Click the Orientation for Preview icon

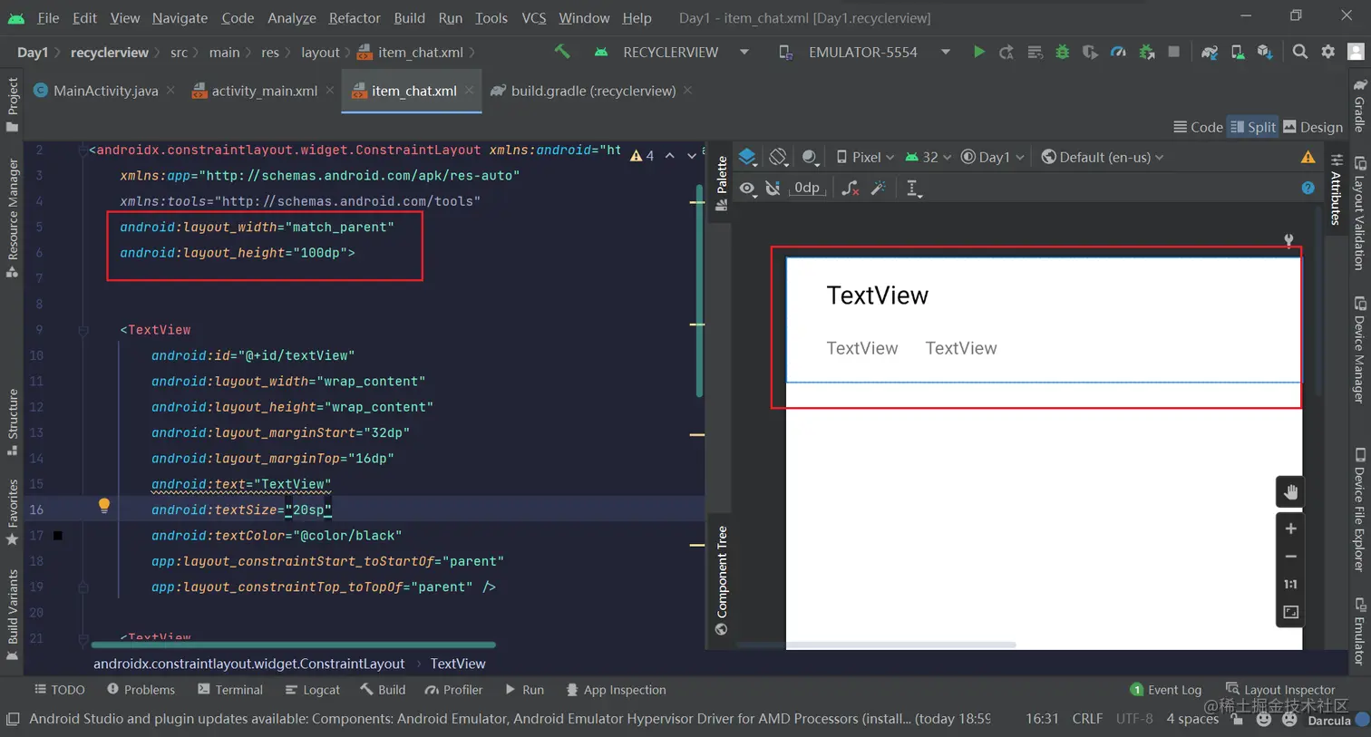click(x=778, y=157)
